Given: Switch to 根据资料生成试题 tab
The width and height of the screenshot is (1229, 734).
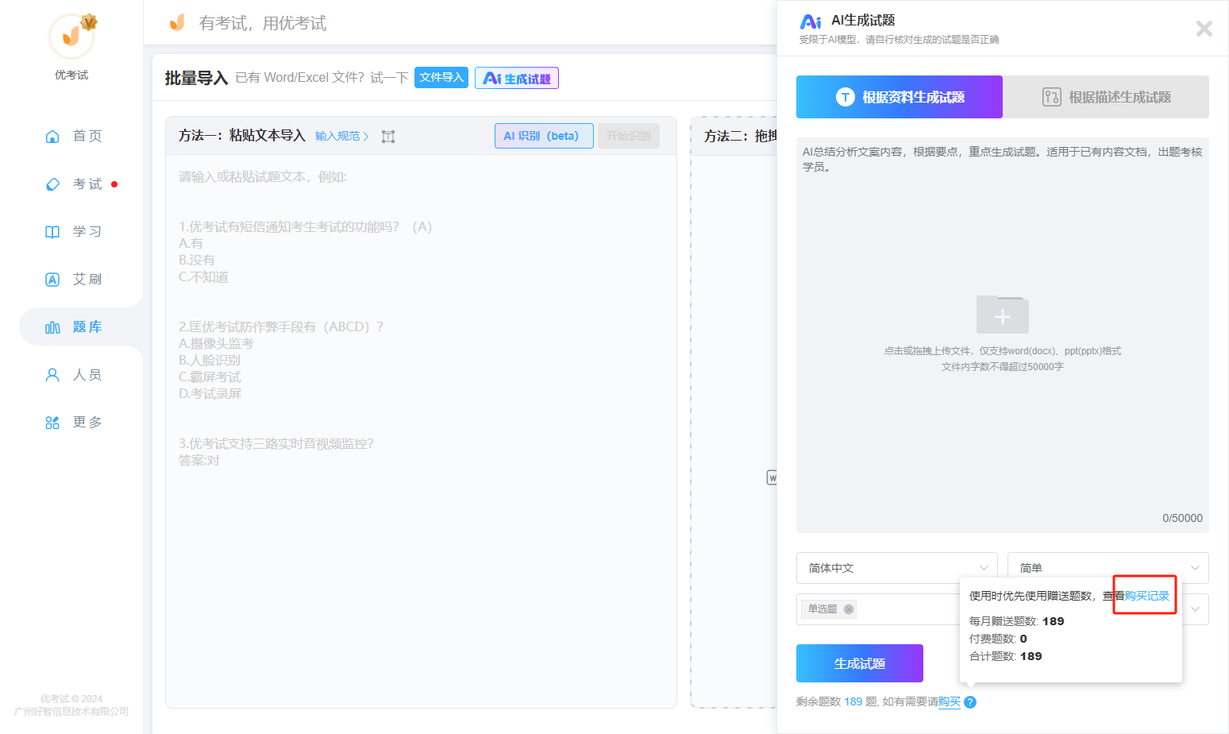Looking at the screenshot, I should click(900, 97).
